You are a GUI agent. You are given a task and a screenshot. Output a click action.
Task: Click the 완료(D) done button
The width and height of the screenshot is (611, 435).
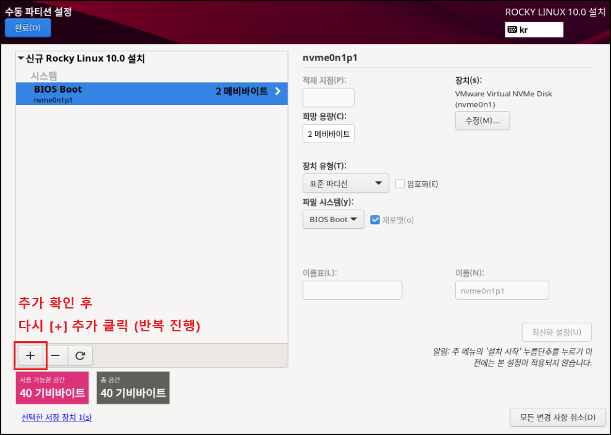tap(28, 28)
